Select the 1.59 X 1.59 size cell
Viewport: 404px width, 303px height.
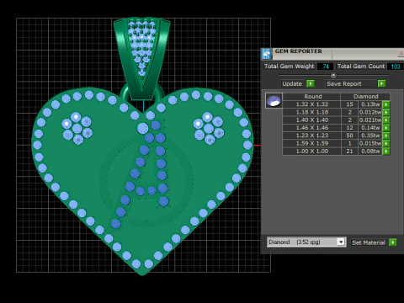point(311,143)
